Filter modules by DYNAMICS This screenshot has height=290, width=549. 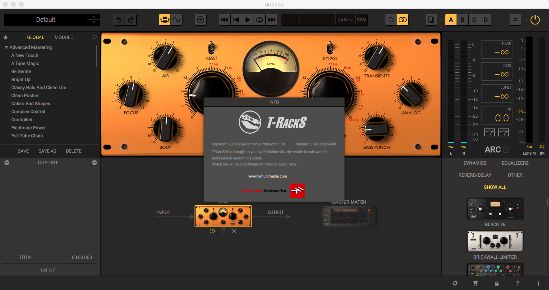[x=475, y=163]
